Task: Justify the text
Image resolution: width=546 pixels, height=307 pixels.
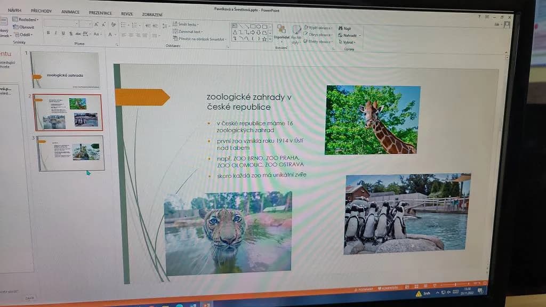Action: pos(145,36)
